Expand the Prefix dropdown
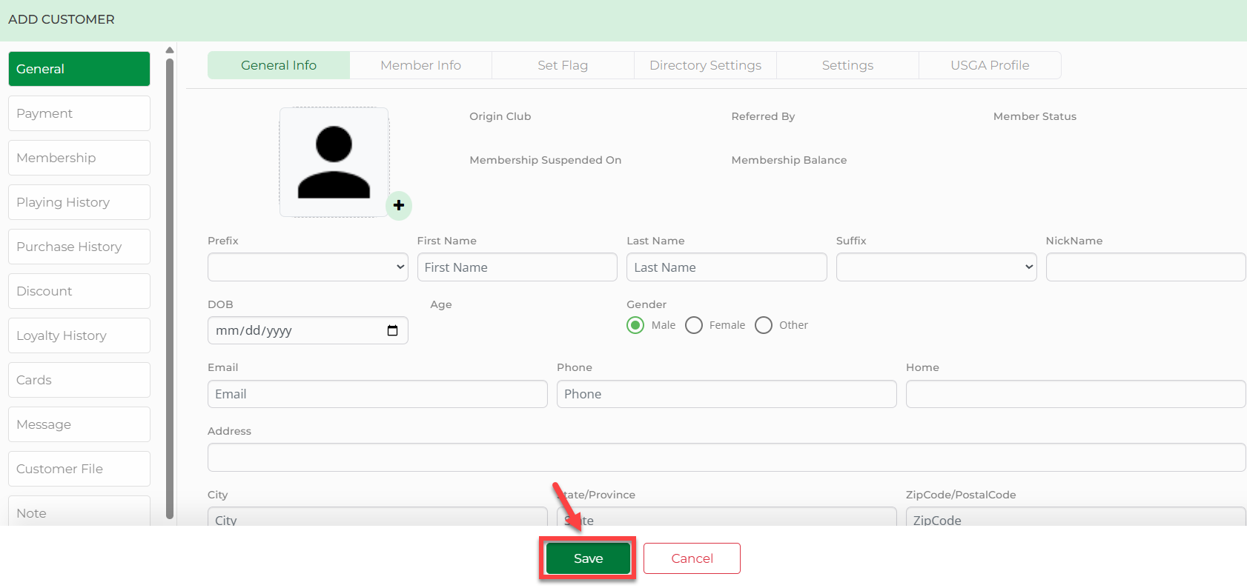Screen dimensions: 1247x588 [x=308, y=267]
